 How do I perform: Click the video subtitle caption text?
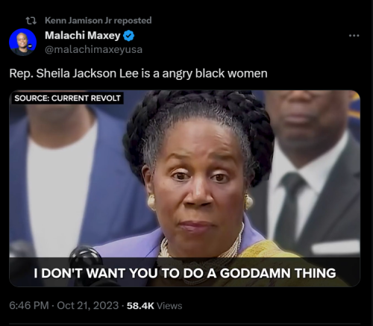coord(185,273)
